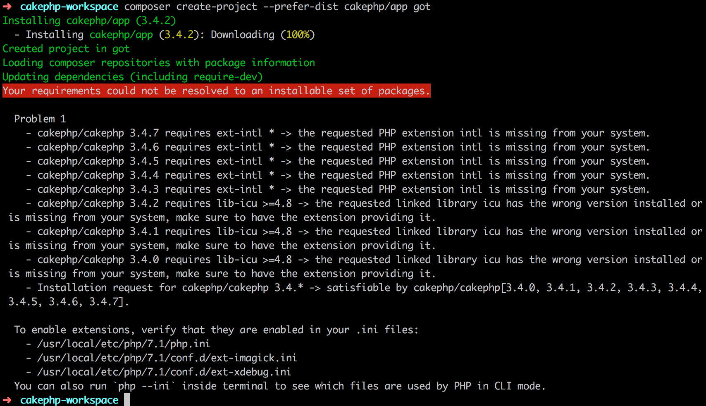Click the 'Installation request for cakephp/cakephp' line
The height and width of the screenshot is (406, 706).
[355, 295]
